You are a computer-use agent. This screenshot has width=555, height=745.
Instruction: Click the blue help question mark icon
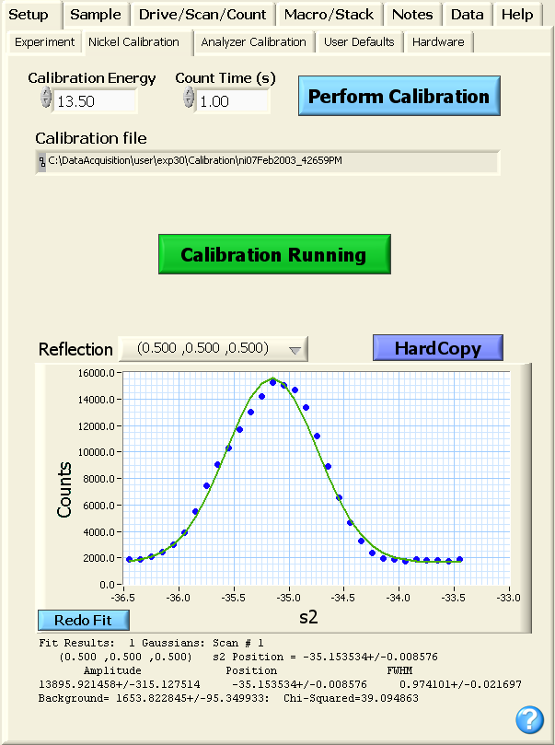(529, 719)
